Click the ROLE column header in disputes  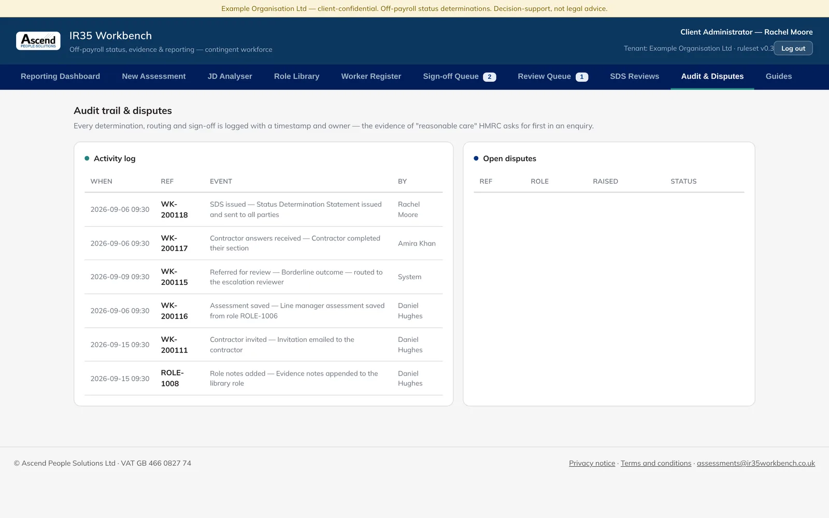point(539,181)
